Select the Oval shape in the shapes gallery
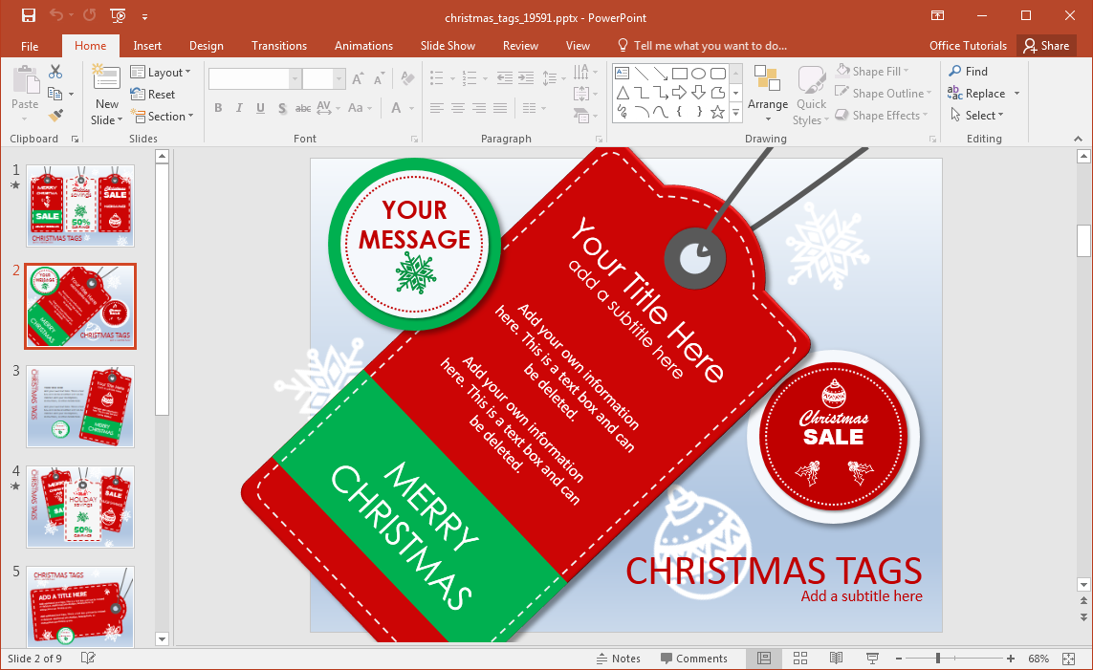The width and height of the screenshot is (1093, 670). click(699, 73)
